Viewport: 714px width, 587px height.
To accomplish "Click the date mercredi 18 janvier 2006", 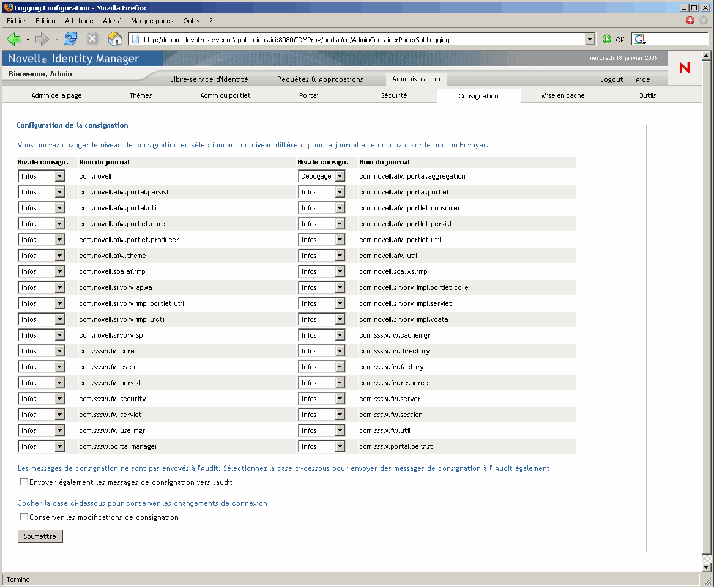I will [622, 58].
